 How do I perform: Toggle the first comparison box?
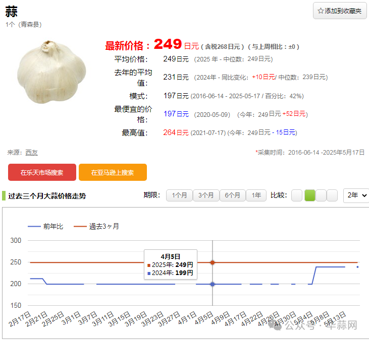297,195
